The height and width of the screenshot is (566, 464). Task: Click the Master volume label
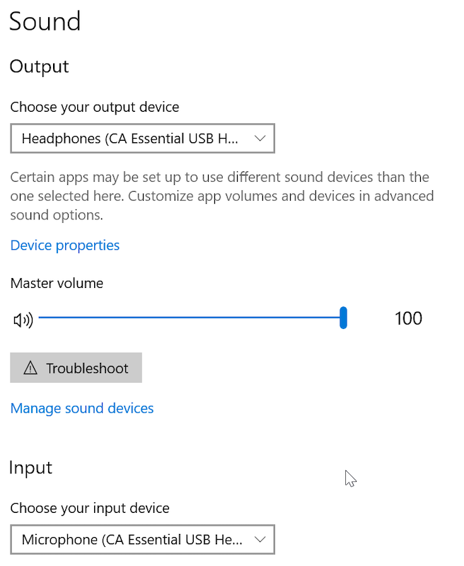[x=57, y=284]
